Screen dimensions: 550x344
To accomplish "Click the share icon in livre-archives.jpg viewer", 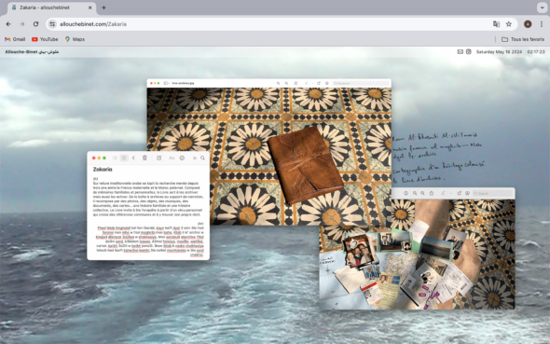I will pos(296,84).
